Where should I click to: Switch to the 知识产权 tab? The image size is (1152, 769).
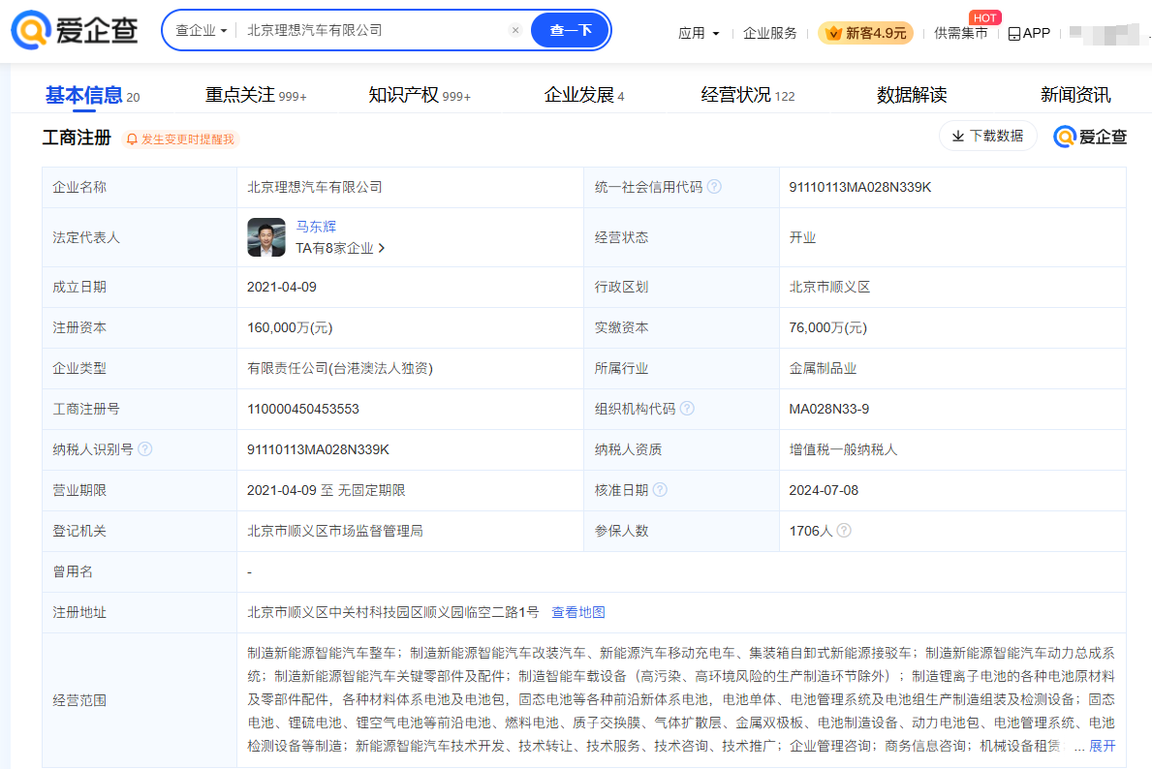click(419, 95)
